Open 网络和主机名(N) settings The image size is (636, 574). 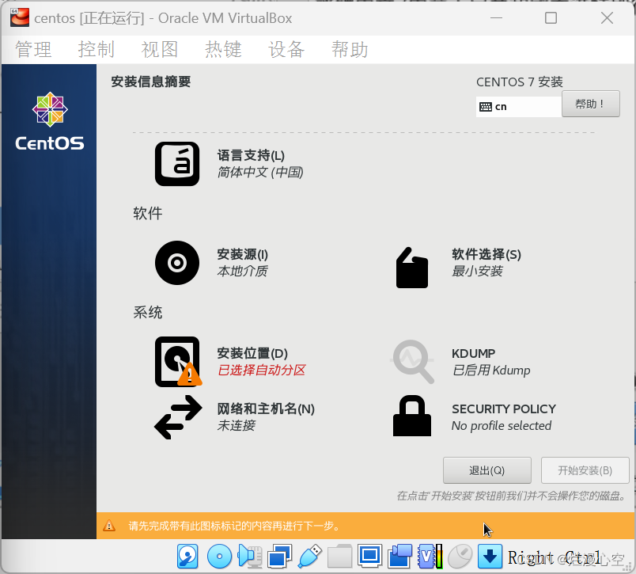(266, 409)
